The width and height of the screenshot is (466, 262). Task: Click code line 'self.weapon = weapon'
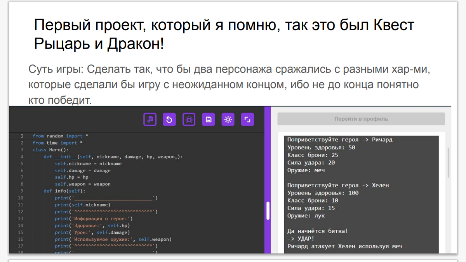point(83,184)
